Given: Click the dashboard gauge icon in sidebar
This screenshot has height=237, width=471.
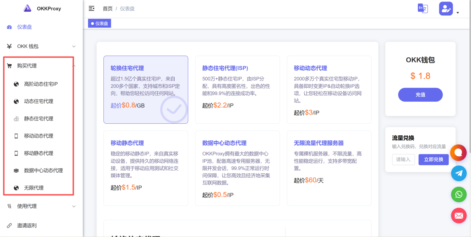Looking at the screenshot, I should pos(9,27).
